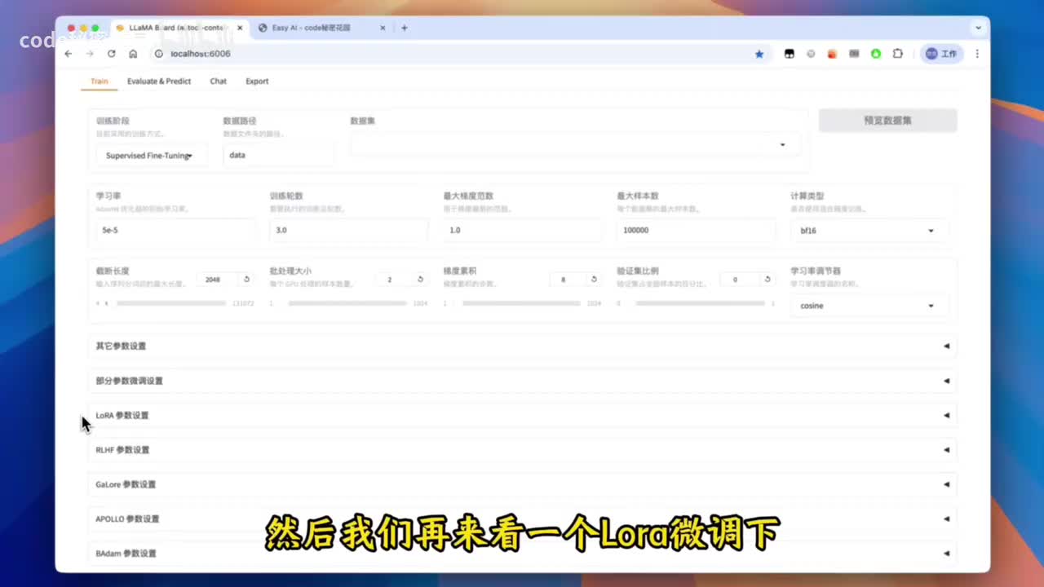1044x587 pixels.
Task: Switch to the Easy AI browser tab
Action: tap(322, 28)
